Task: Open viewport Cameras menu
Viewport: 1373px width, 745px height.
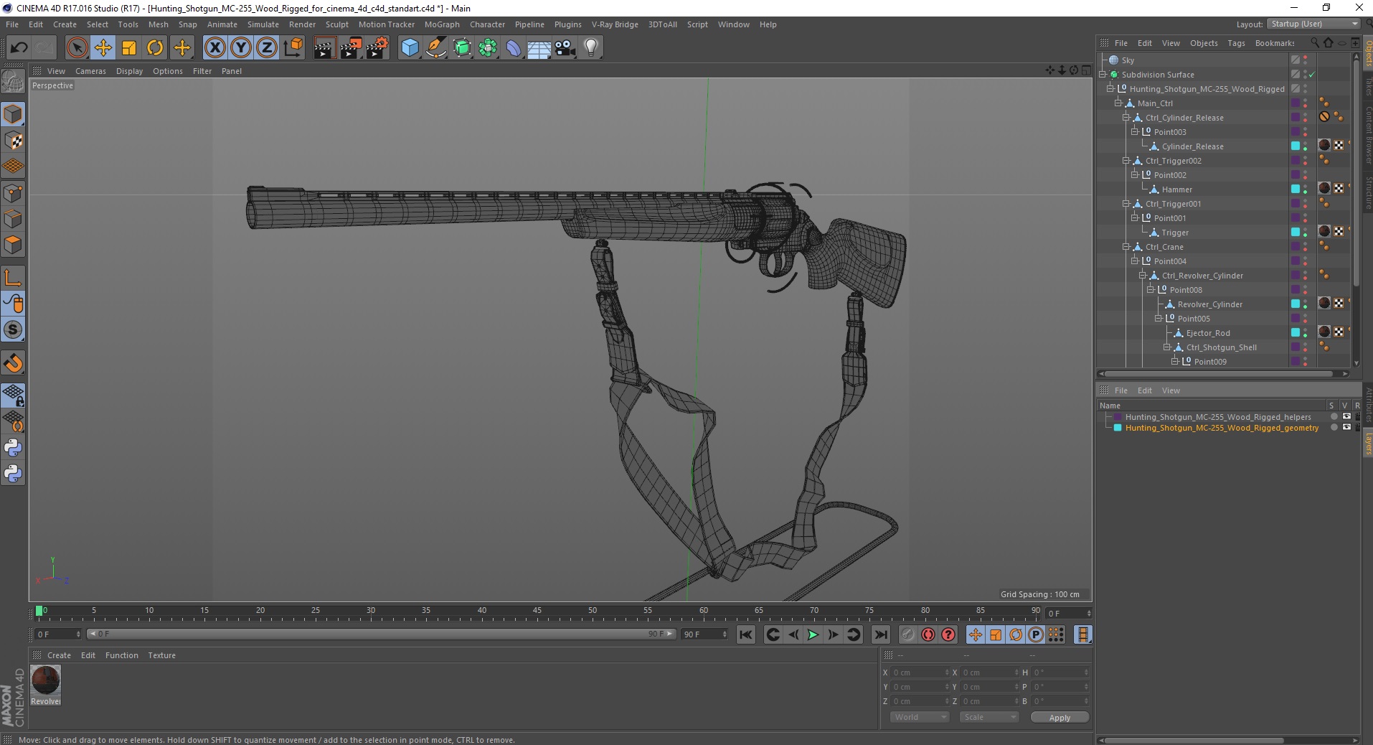Action: point(90,71)
